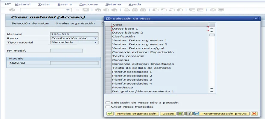Click the Material field containing 100-510
This screenshot has width=265, height=119.
point(74,34)
